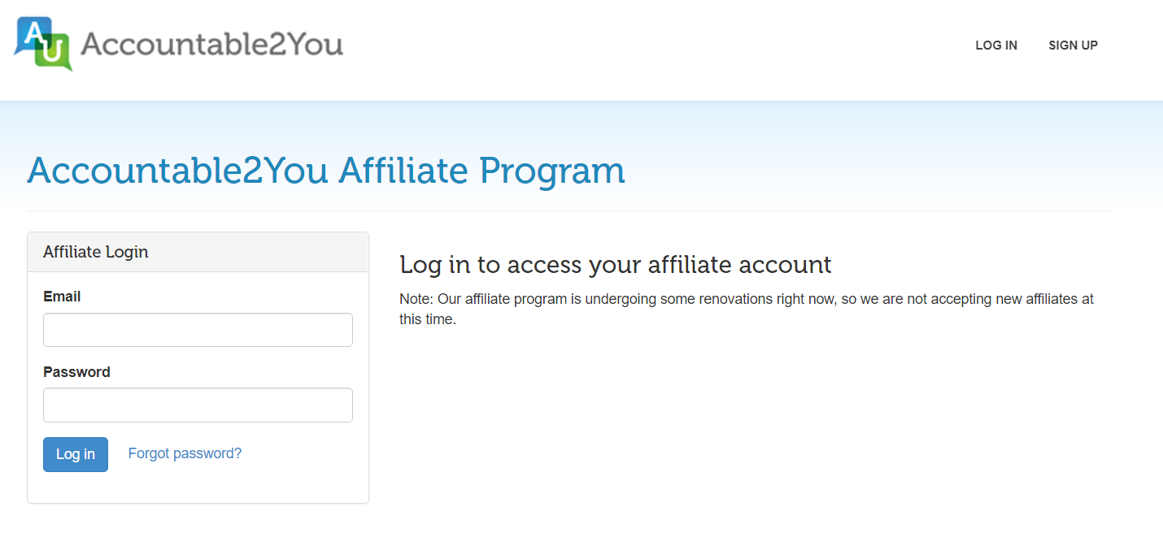Click the Accountable2You wordmark in header
This screenshot has height=533, width=1163.
tap(211, 43)
